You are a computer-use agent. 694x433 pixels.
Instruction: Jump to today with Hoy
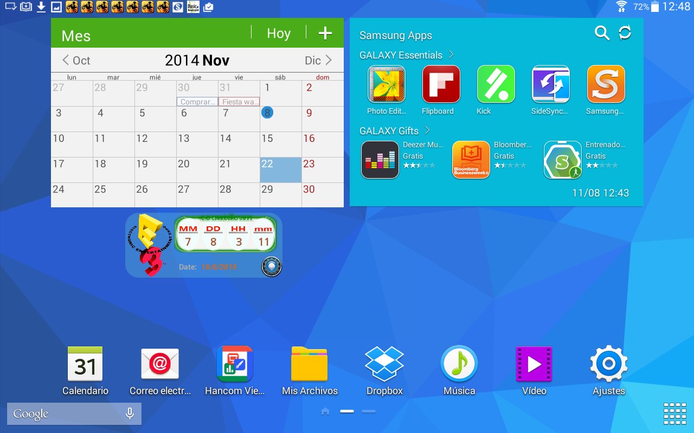point(279,34)
